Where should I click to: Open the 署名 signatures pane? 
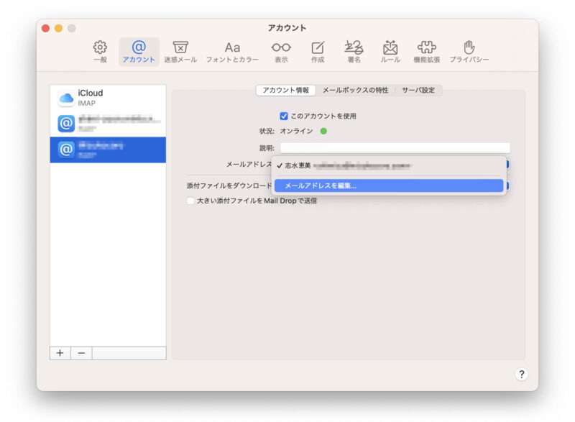[x=353, y=52]
